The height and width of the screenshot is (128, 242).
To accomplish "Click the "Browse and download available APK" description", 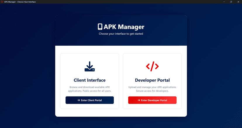I will pyautogui.click(x=89, y=89).
